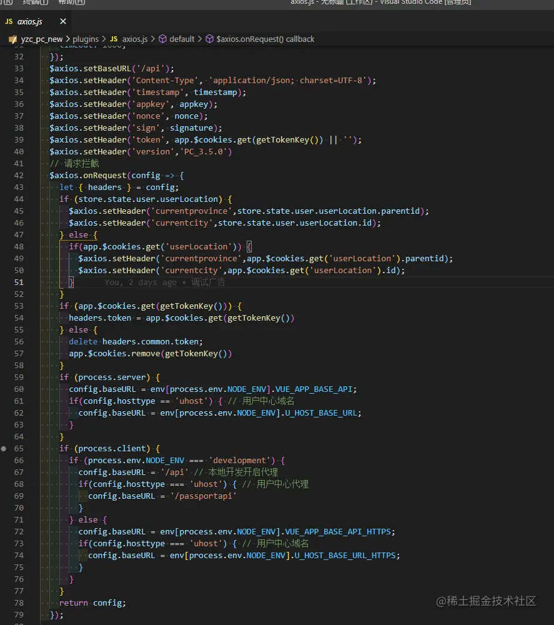Click the 'delete' keyword on line 56
The image size is (554, 625).
(83, 342)
